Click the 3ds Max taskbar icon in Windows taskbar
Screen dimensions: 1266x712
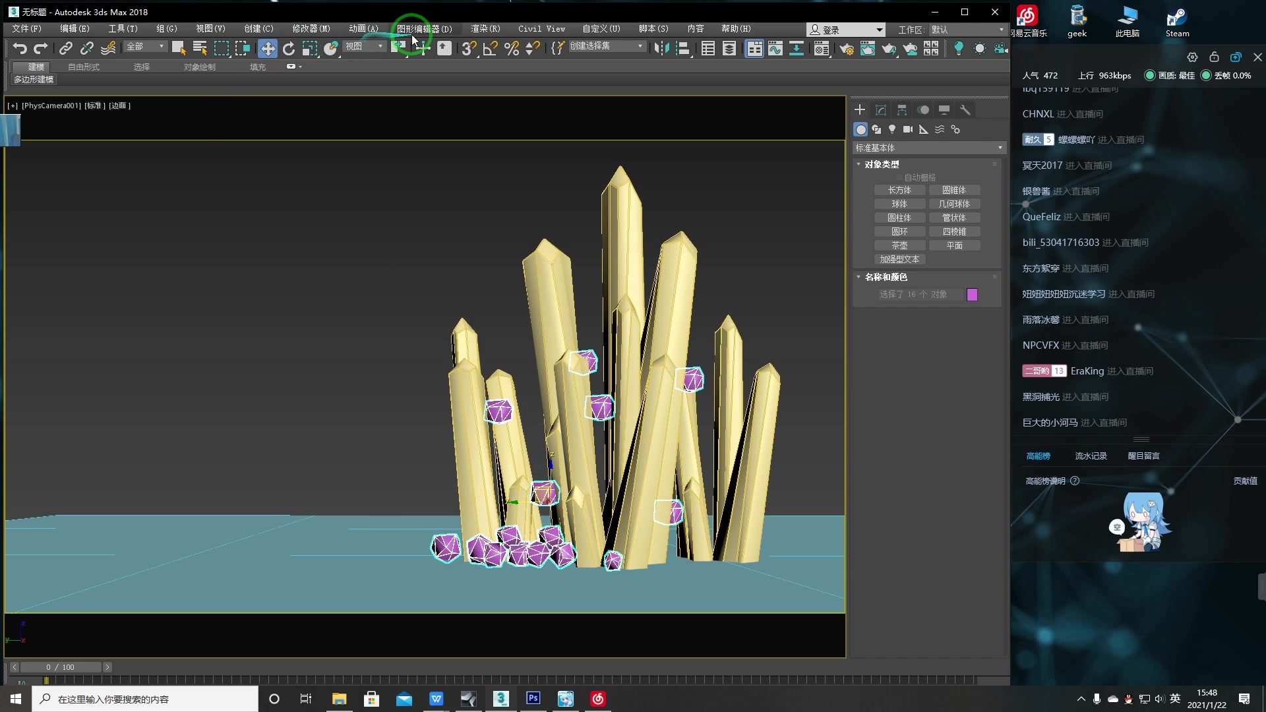(x=501, y=698)
